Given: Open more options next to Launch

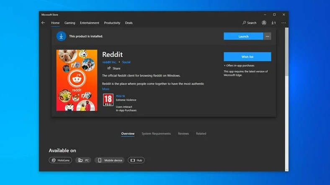Looking at the screenshot, I should tap(267, 36).
